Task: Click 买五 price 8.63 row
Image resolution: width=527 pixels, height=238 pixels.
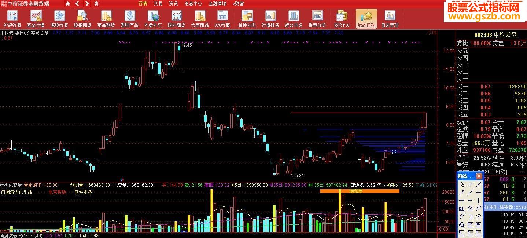Action: tap(491, 114)
